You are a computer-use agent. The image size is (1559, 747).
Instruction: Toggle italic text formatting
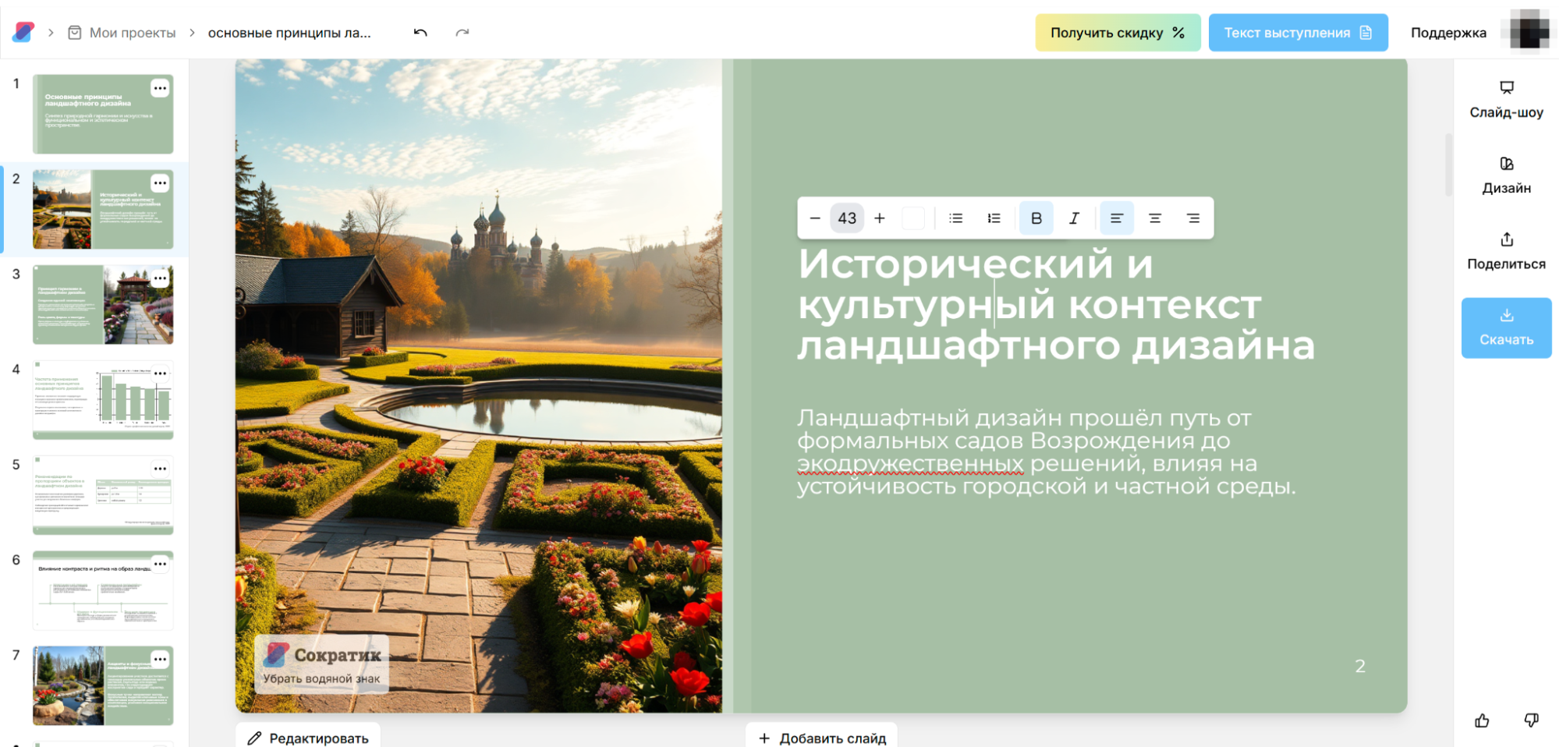(1074, 218)
